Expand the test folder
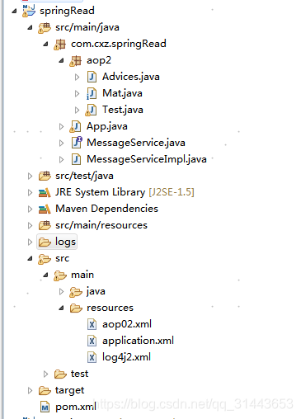The height and width of the screenshot is (419, 301). tap(45, 374)
